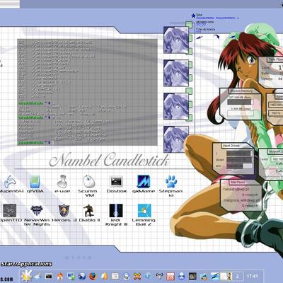Launch the Lemming Ball Z icon

pyautogui.click(x=144, y=211)
